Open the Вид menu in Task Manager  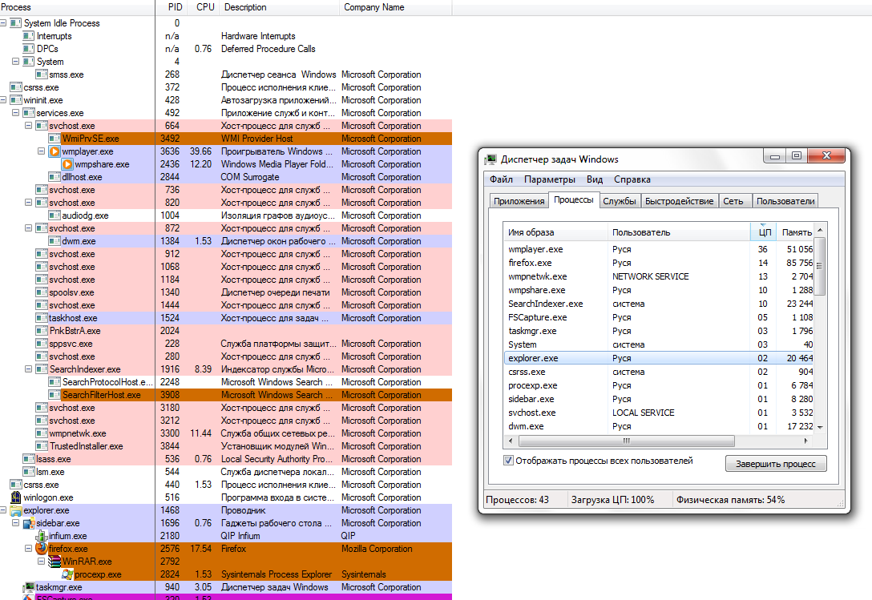[595, 179]
